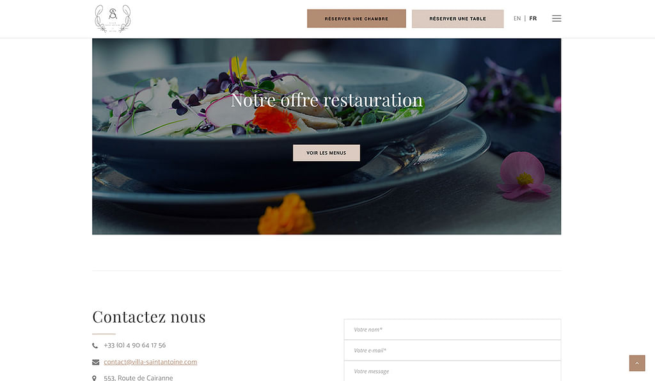Screen dimensions: 655x381
Task: Focus the Votre nom input field
Action: click(x=452, y=330)
